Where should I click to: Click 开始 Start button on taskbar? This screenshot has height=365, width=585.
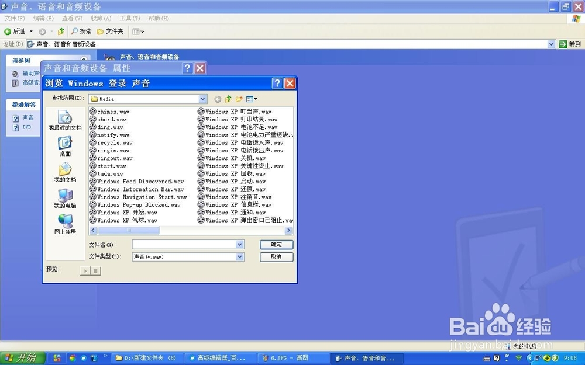pos(22,358)
